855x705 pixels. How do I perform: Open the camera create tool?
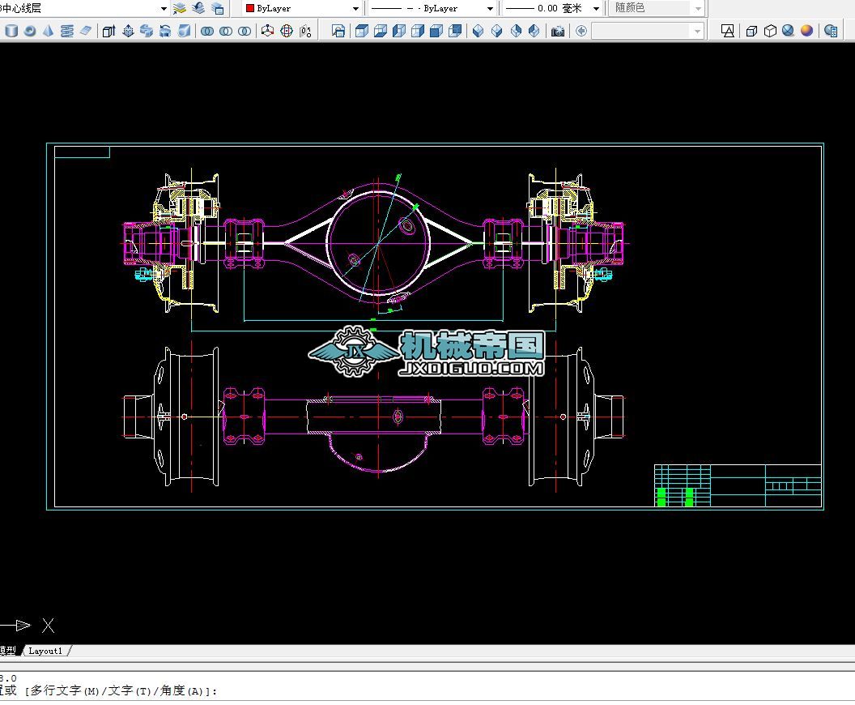[558, 31]
